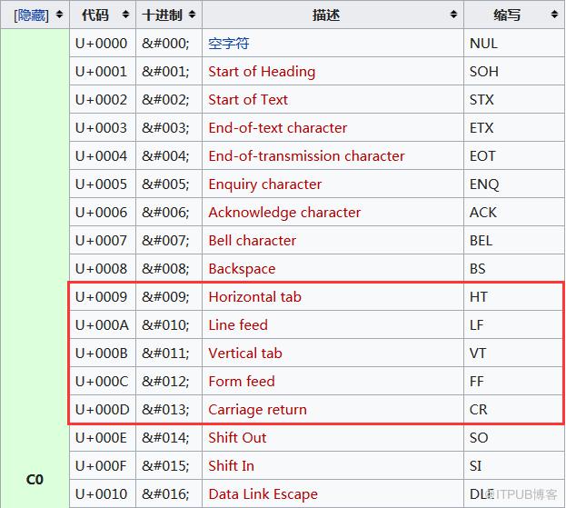Click the STX abbreviation cell
Image resolution: width=566 pixels, height=508 pixels.
[x=514, y=100]
